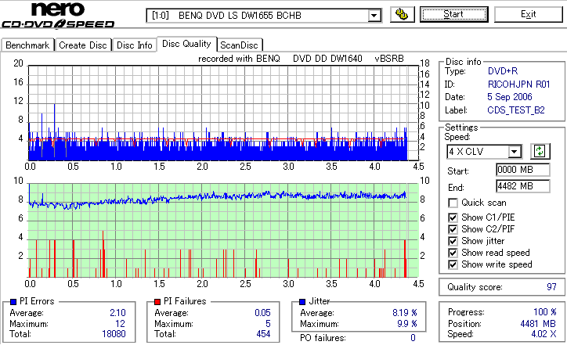Image resolution: width=567 pixels, height=345 pixels.
Task: Click the Start position 0000 MB field
Action: coord(523,170)
